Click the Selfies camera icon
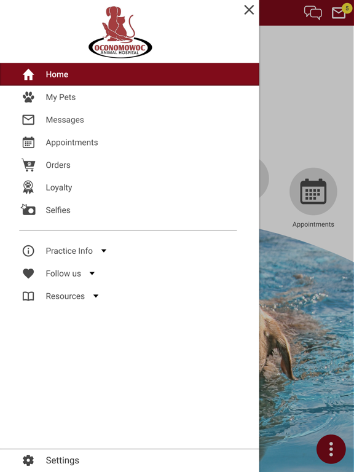This screenshot has width=354, height=472. [28, 210]
